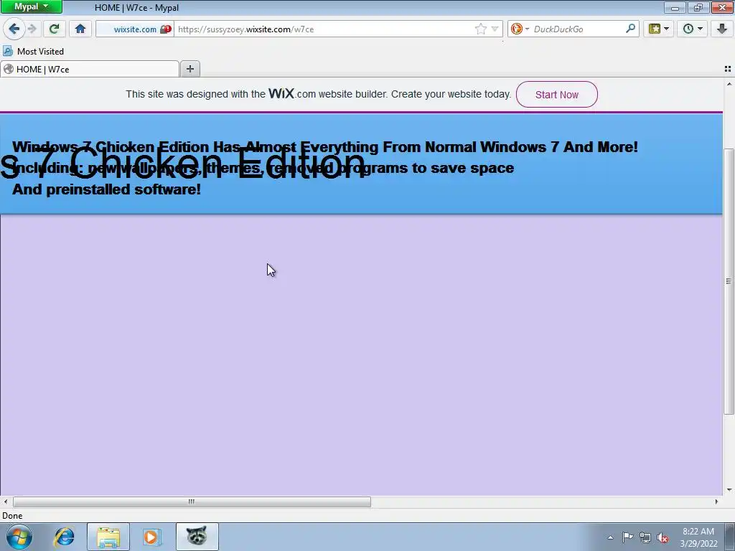The height and width of the screenshot is (551, 735).
Task: Go forward one page
Action: (32, 29)
